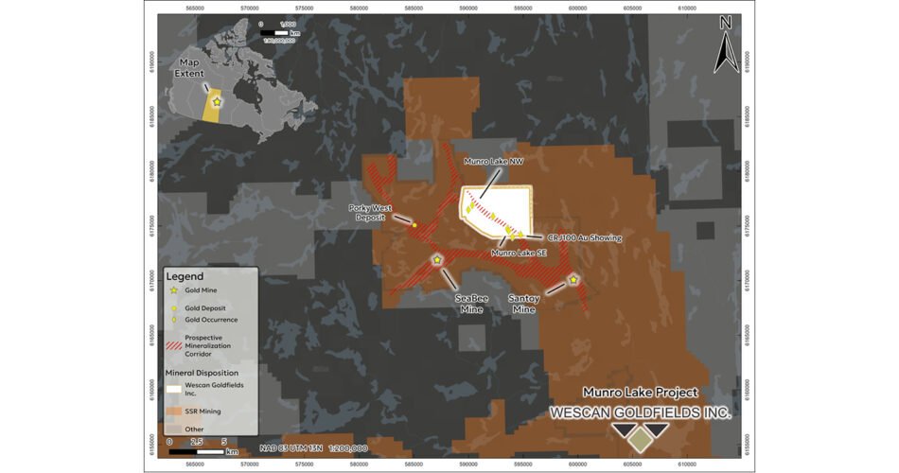
Task: Click the 'SSR Mining' legend text
Action: coord(203,412)
